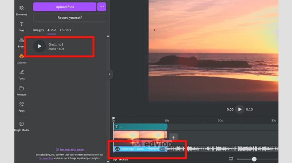Viewport: 292px width, 163px height.
Task: Open the Brand panel icon
Action: tap(22, 40)
